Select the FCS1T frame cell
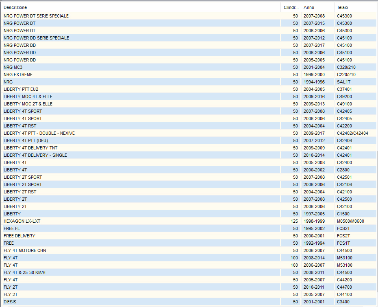Screen dimensions: 378x307 coord(355,243)
